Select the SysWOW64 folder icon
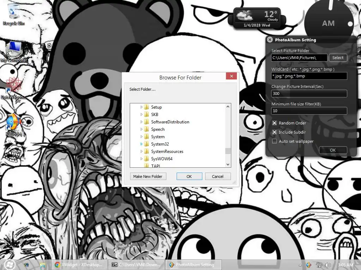Viewport: 361px width, 270px height. (x=147, y=159)
